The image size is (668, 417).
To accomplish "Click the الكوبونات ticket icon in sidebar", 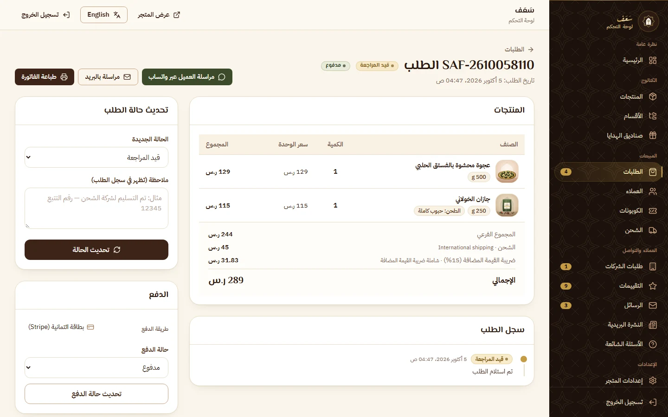I will 653,211.
